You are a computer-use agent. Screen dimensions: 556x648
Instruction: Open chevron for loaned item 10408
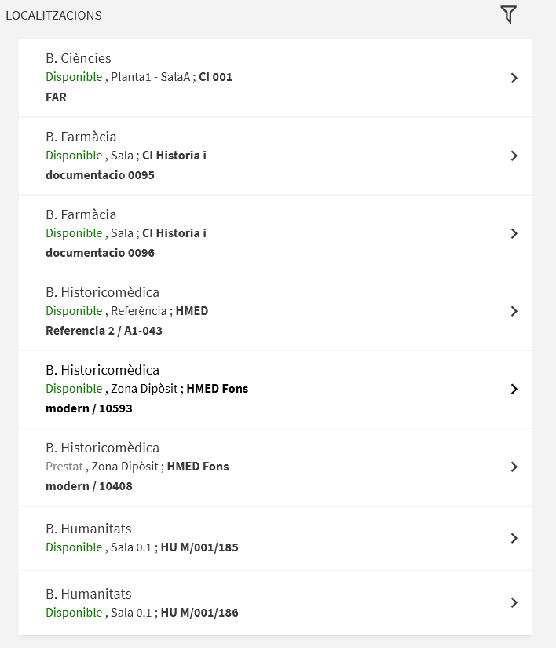[x=514, y=467]
